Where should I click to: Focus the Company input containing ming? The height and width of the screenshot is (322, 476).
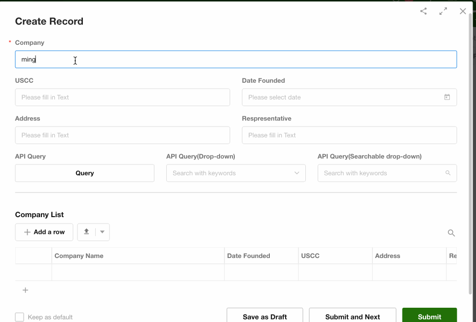pyautogui.click(x=236, y=60)
